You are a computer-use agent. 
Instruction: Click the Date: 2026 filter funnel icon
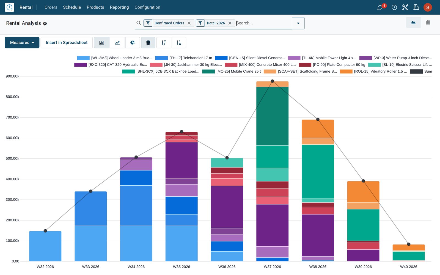click(200, 23)
